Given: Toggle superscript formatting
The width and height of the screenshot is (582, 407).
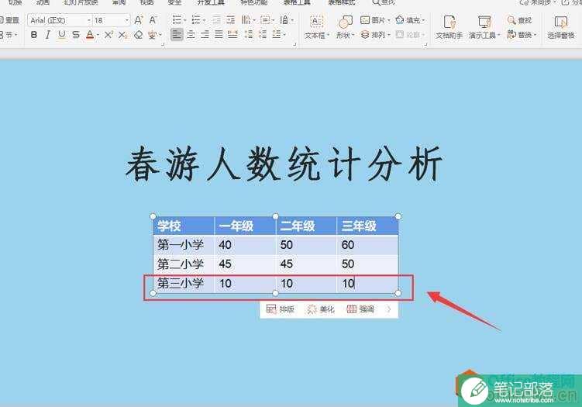Looking at the screenshot, I should coord(108,35).
